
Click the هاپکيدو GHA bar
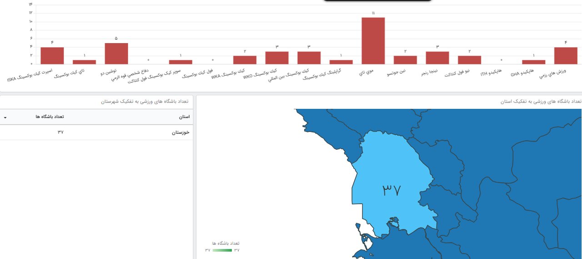point(533,62)
